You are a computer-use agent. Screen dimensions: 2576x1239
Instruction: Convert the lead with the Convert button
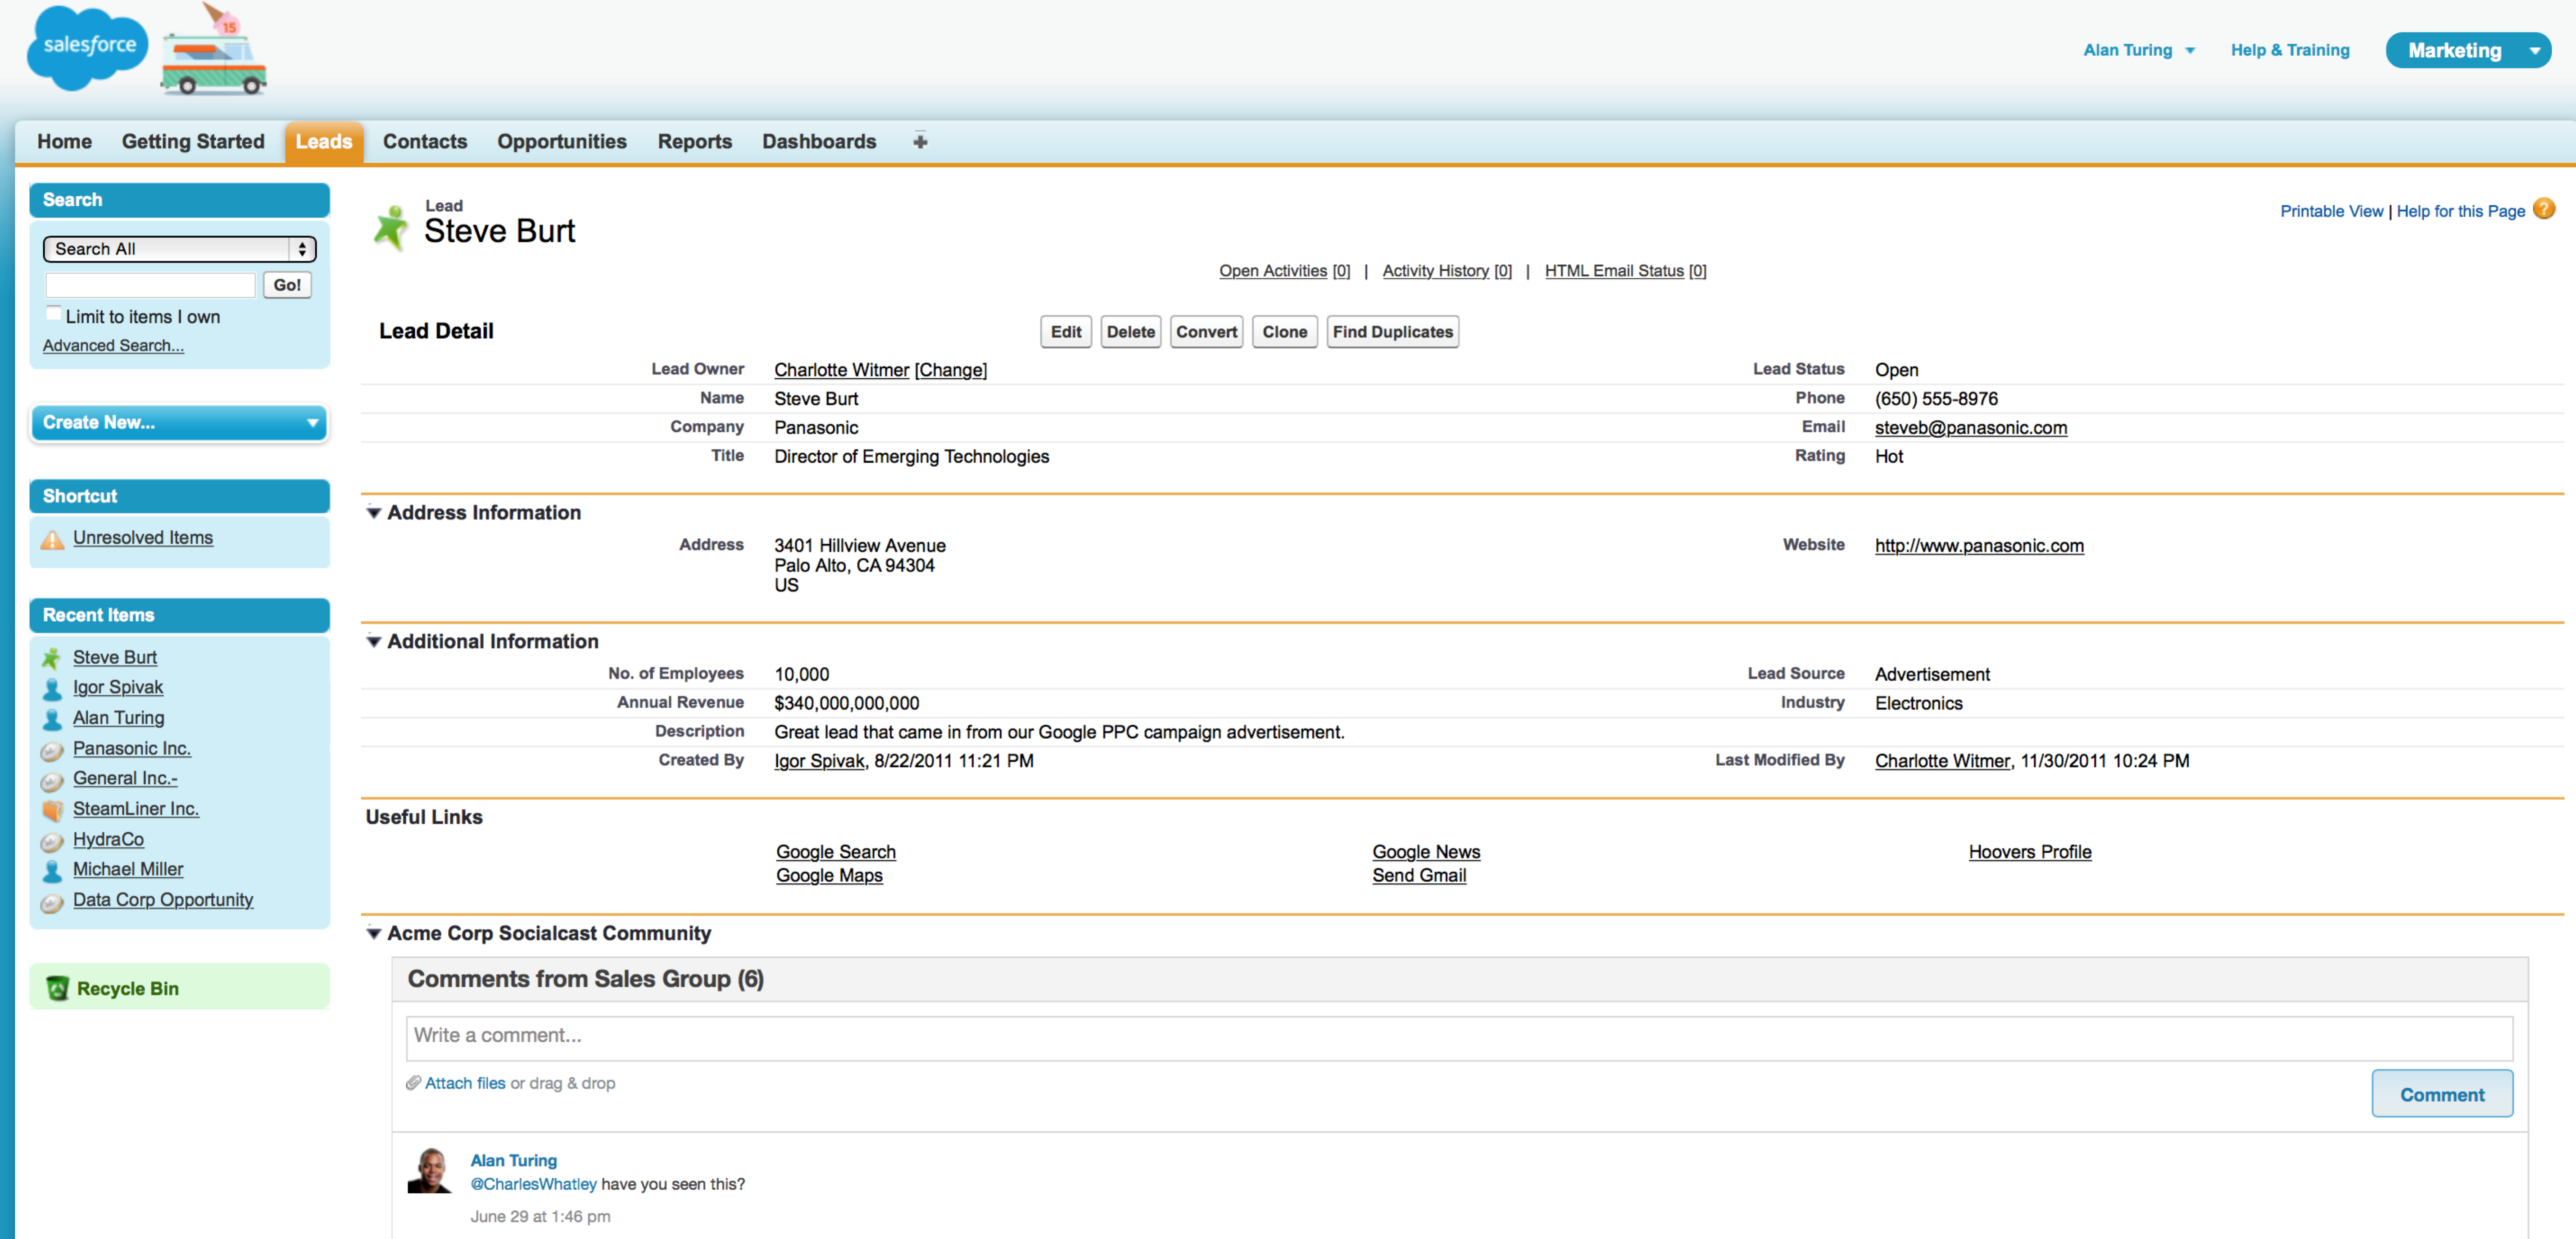click(1207, 332)
